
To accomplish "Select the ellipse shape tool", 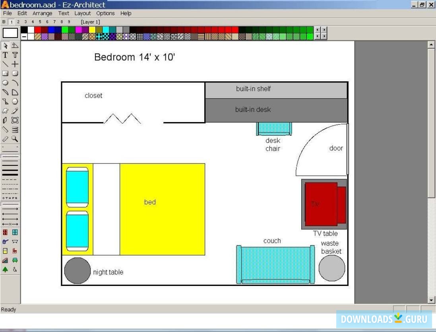I will [x=5, y=83].
